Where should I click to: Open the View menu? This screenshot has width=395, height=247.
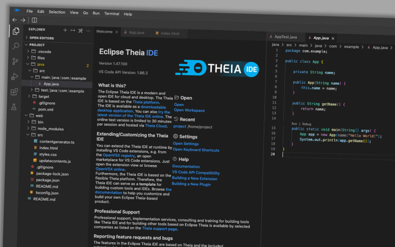[x=74, y=12]
